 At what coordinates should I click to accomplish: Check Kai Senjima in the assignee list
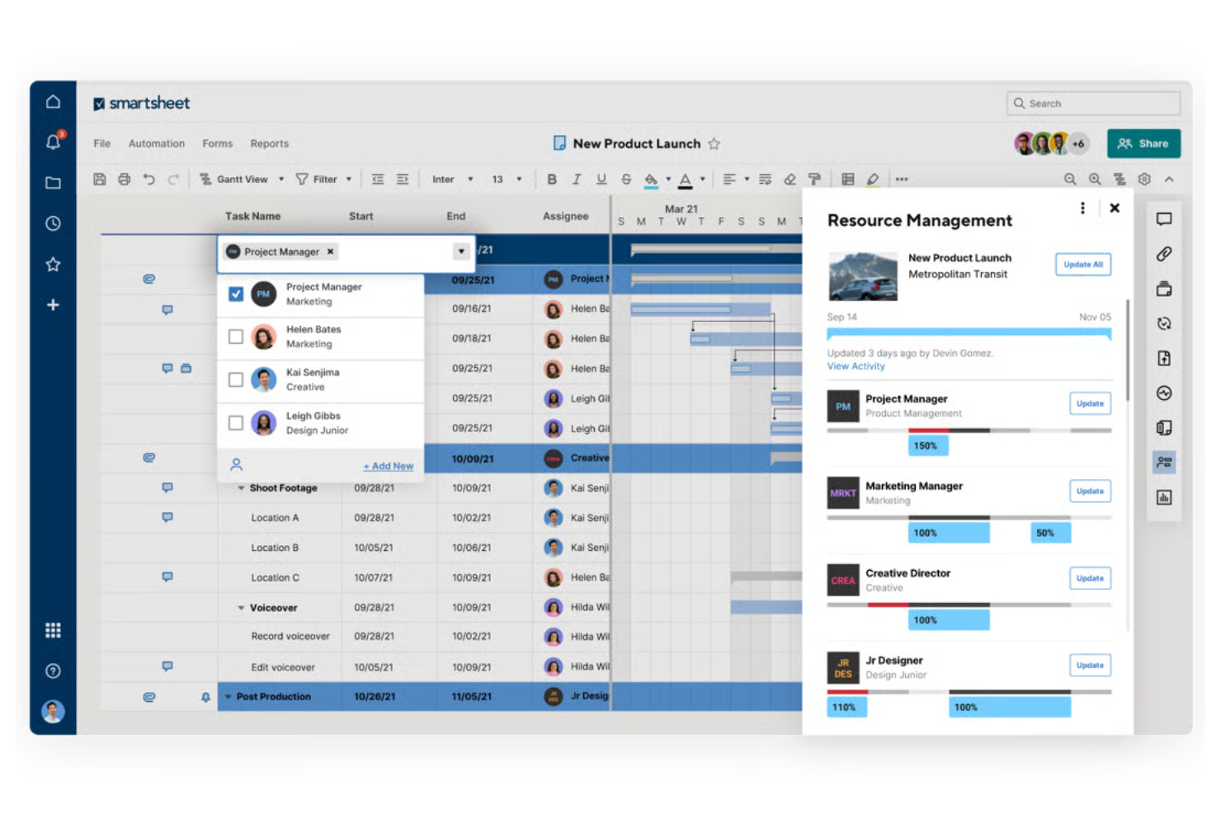(x=236, y=379)
